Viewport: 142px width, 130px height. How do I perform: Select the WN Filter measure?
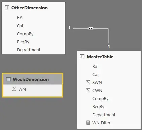(x=101, y=123)
